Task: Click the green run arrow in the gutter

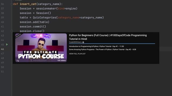Action: [7, 45]
